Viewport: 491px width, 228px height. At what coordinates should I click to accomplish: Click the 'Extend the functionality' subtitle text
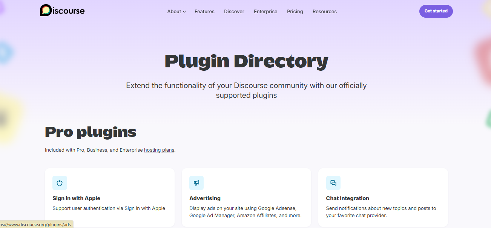pyautogui.click(x=246, y=90)
